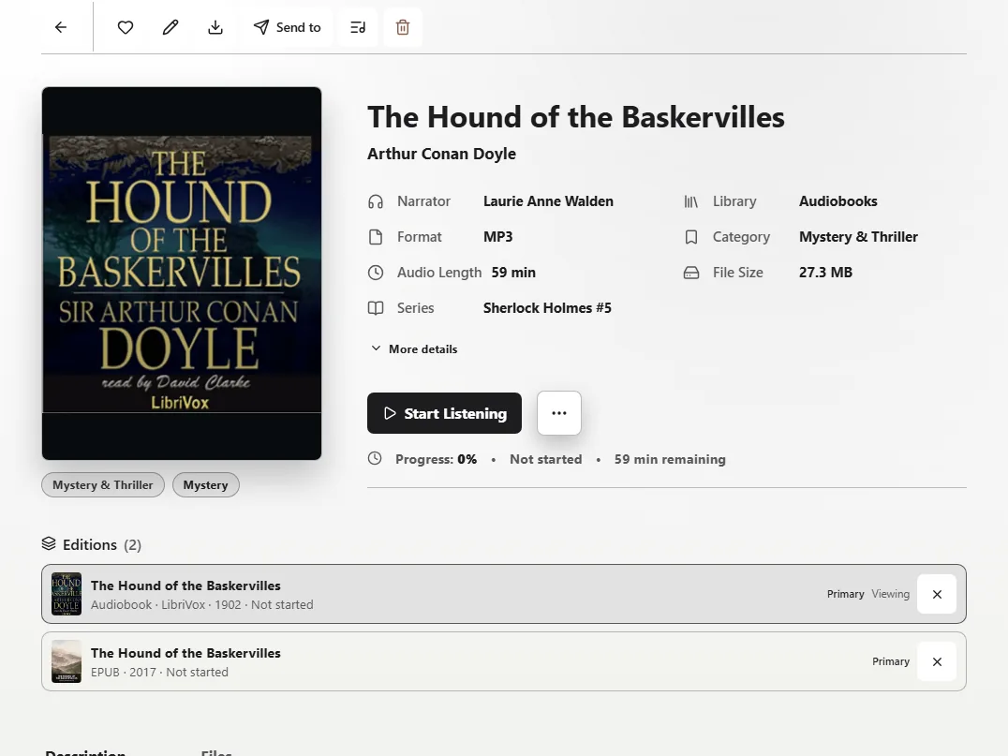Remove the EPUB 2017 edition
The height and width of the screenshot is (756, 1008).
(x=937, y=661)
